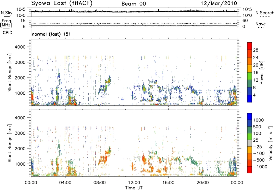Select the light green segment of the velocity colorbar

coord(250,136)
